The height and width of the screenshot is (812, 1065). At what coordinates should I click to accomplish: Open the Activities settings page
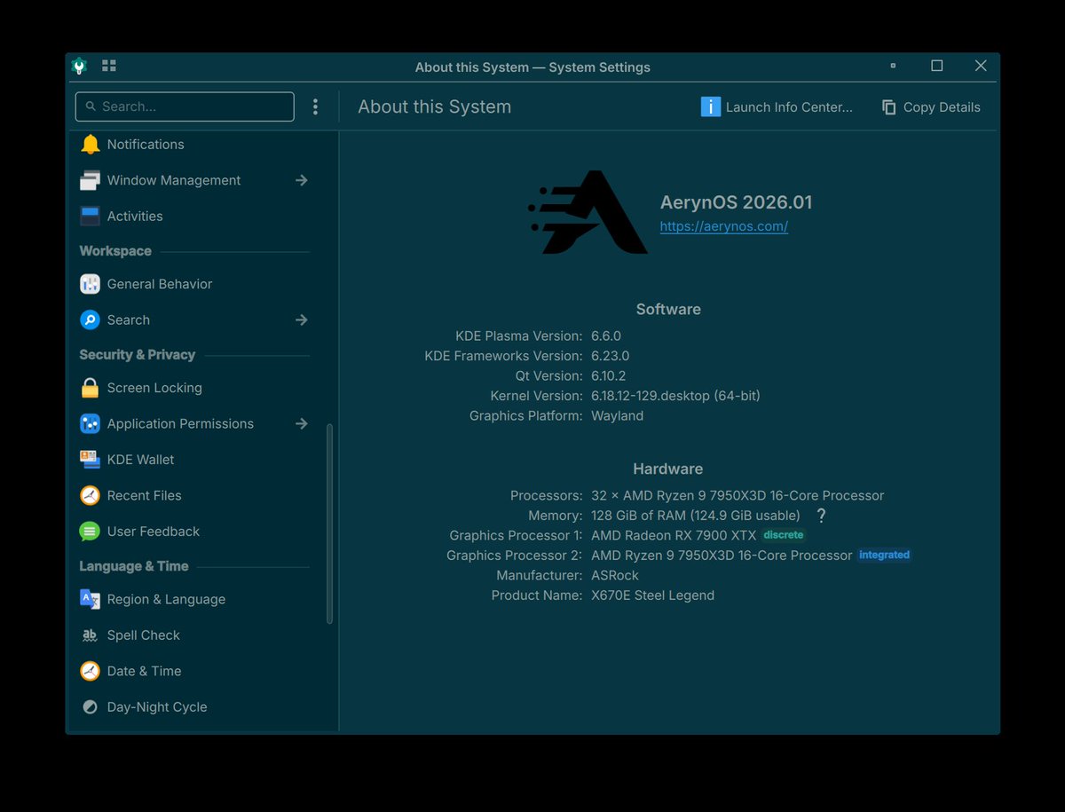[x=194, y=216]
